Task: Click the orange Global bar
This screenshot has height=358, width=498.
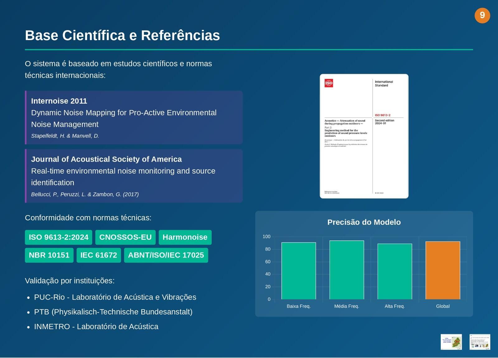Action: (x=443, y=270)
